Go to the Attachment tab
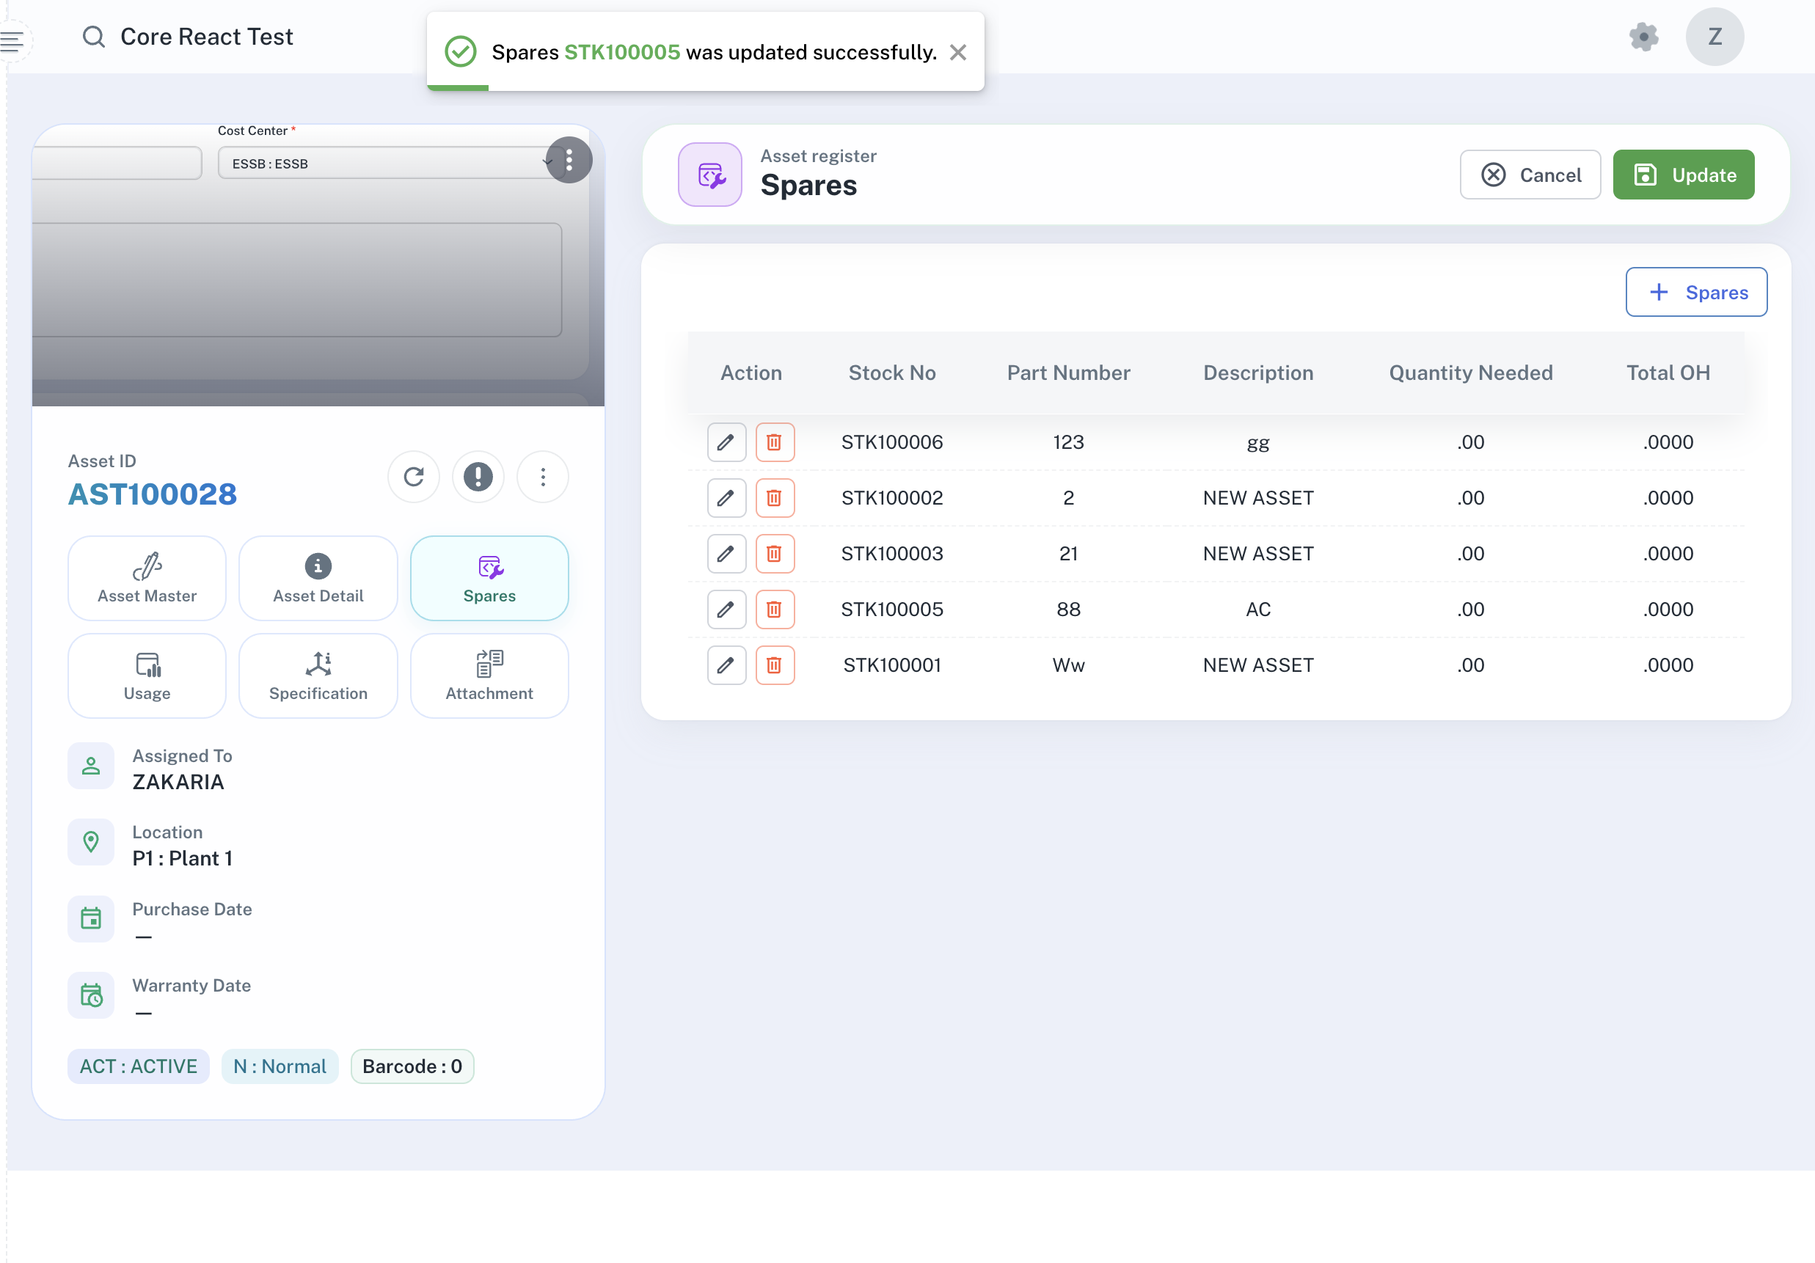Screen dimensions: 1815x1263 tap(489, 676)
